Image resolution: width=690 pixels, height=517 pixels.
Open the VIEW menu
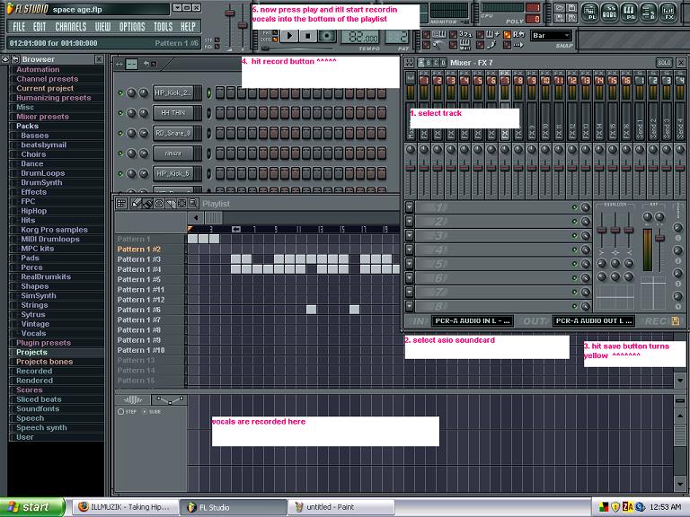pyautogui.click(x=103, y=27)
